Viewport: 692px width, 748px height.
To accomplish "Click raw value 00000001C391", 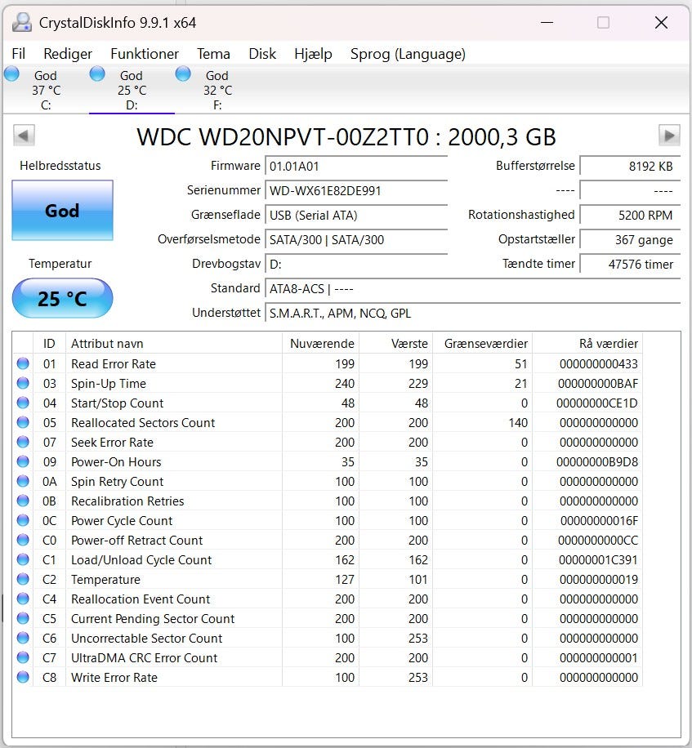I will pyautogui.click(x=599, y=559).
